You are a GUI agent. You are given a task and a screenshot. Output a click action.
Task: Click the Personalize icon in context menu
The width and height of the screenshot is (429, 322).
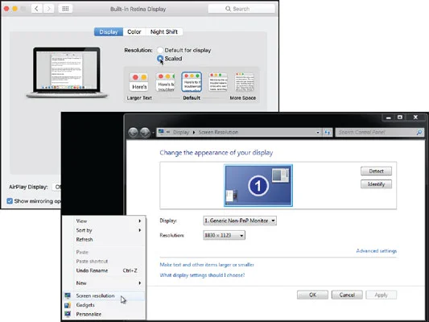tap(68, 314)
